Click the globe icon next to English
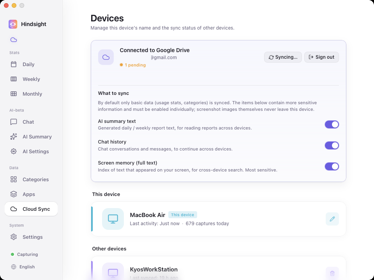The width and height of the screenshot is (374, 280). [x=14, y=267]
